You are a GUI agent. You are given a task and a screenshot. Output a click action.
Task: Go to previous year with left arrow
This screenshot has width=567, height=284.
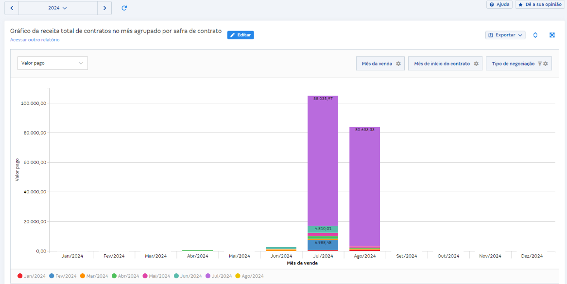point(12,8)
